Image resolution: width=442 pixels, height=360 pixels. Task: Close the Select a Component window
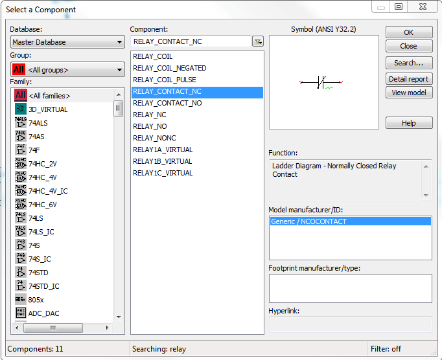[x=423, y=6]
